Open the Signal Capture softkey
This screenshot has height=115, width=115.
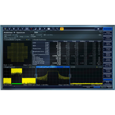pyautogui.click(x=108, y=44)
